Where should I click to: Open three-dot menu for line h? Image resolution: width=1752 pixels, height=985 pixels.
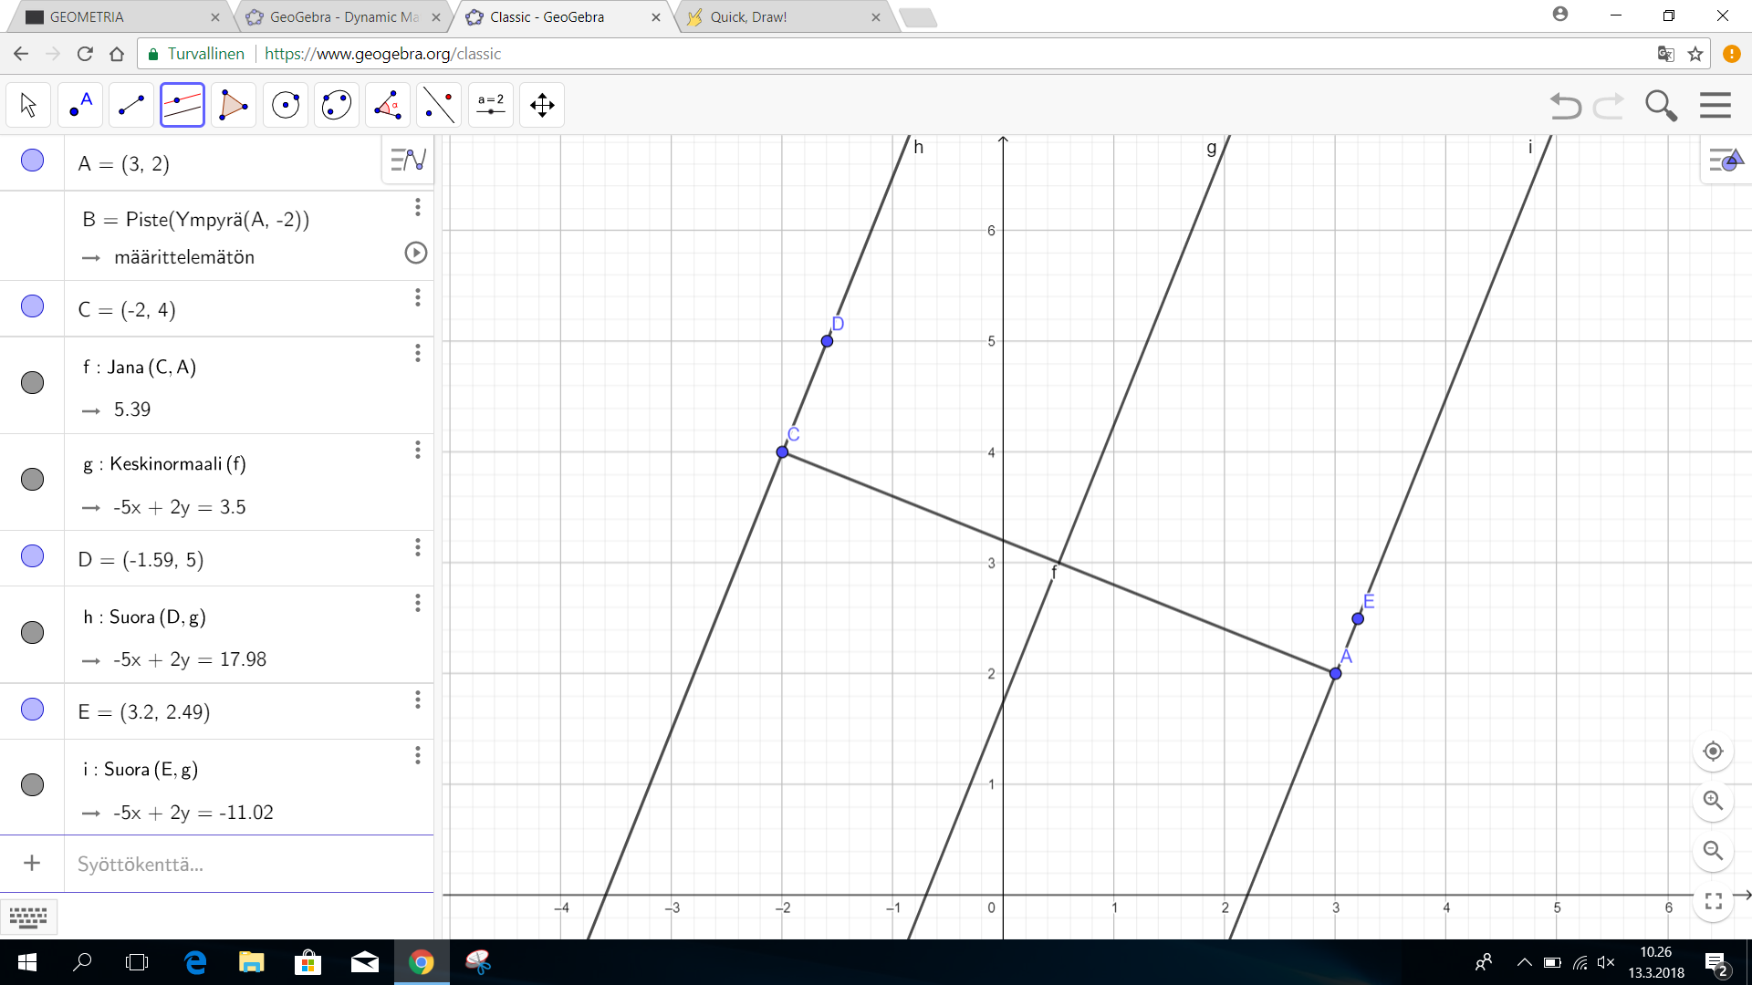point(418,603)
